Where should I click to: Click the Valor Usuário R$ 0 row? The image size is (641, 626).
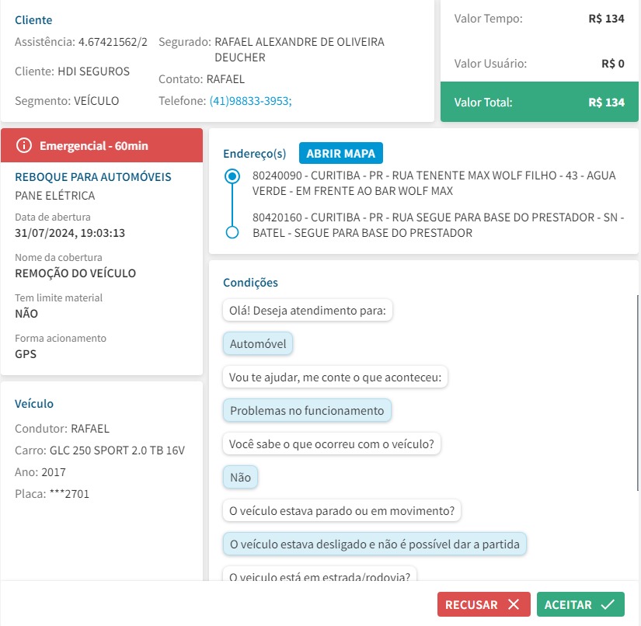(539, 64)
